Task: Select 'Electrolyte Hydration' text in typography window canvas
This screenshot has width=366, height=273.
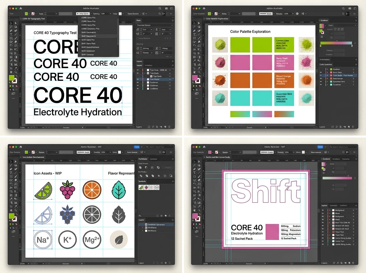Action: click(78, 112)
